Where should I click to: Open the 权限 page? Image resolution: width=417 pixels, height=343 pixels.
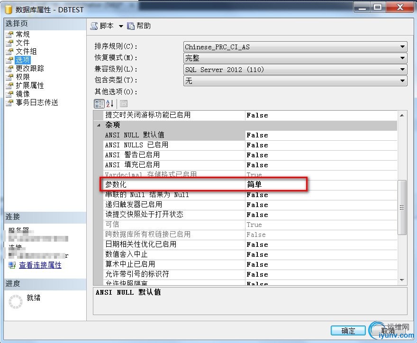tap(23, 77)
